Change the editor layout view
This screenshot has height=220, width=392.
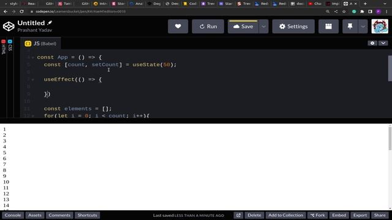[x=328, y=26]
